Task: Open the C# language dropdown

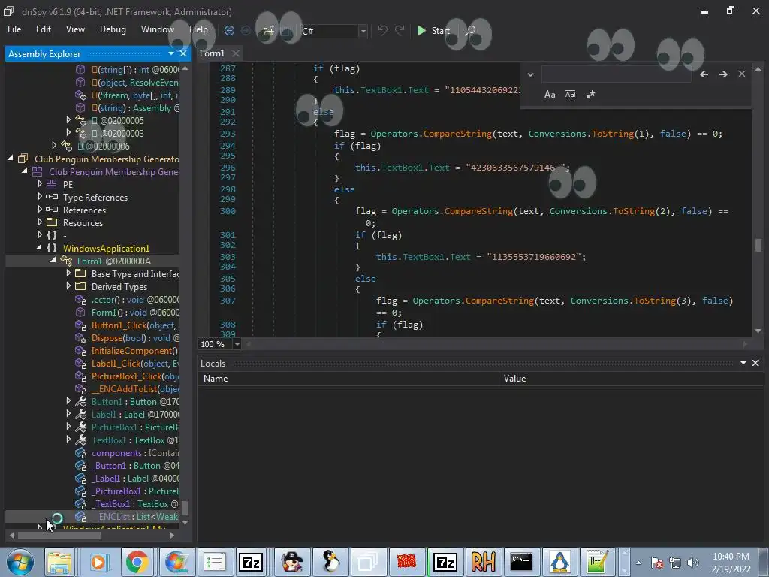Action: click(x=363, y=31)
